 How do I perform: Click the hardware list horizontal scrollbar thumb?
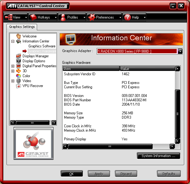(x=110, y=146)
